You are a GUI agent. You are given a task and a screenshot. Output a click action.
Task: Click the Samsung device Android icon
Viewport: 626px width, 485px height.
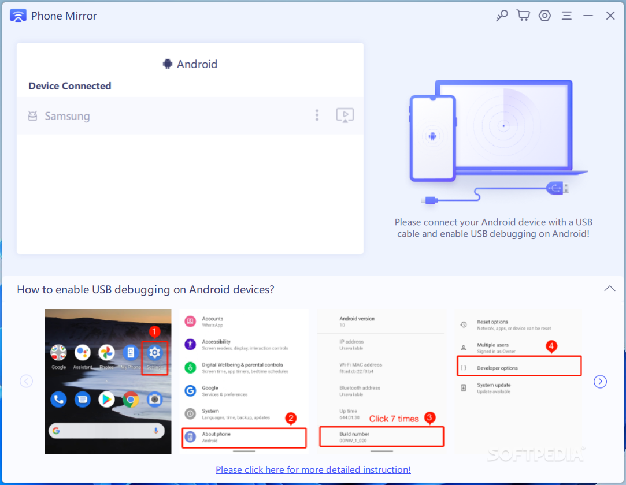[x=33, y=116]
